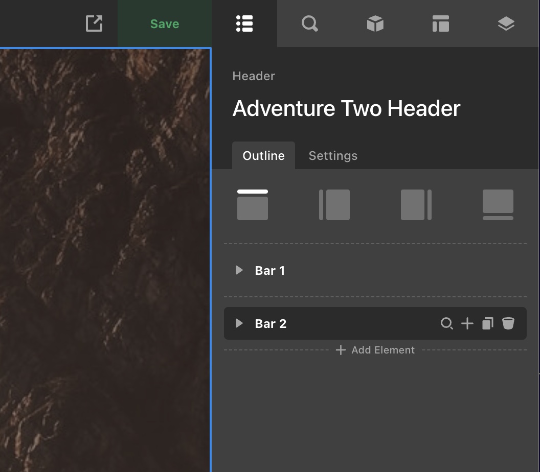Add an element to Bar 2 with plus icon
The width and height of the screenshot is (540, 472).
tap(467, 323)
